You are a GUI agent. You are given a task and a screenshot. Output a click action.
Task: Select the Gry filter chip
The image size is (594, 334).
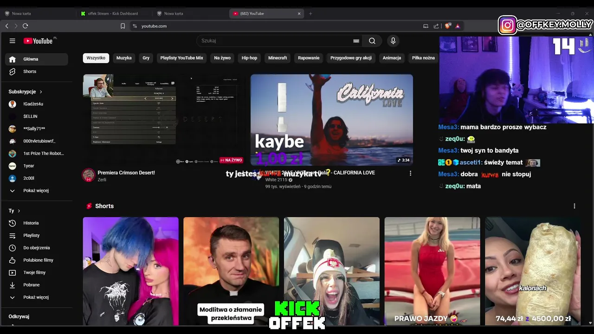coord(146,58)
